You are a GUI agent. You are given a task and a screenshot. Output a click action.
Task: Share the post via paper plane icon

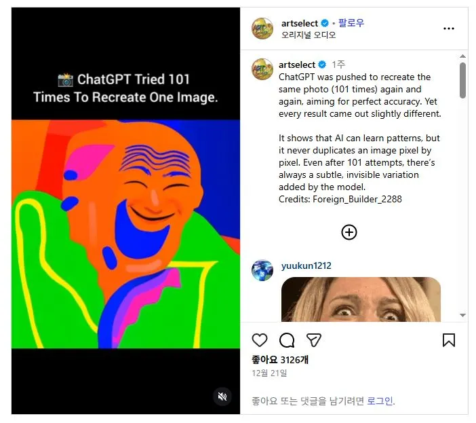pos(313,340)
